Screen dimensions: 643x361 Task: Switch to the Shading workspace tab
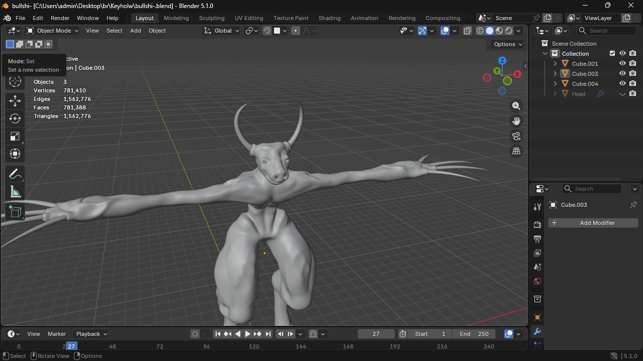coord(329,18)
